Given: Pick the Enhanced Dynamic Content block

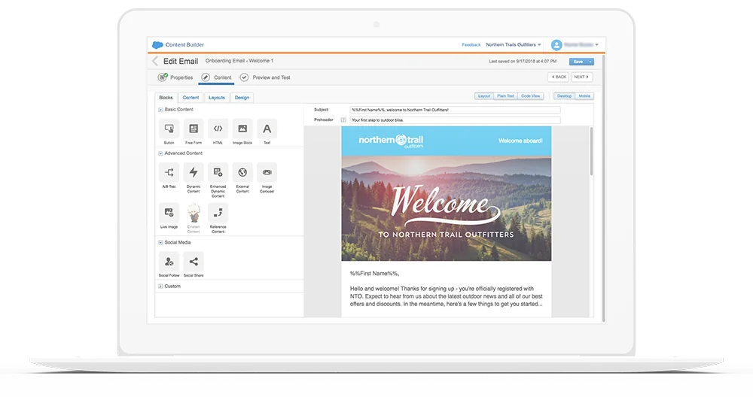Looking at the screenshot, I should (218, 172).
